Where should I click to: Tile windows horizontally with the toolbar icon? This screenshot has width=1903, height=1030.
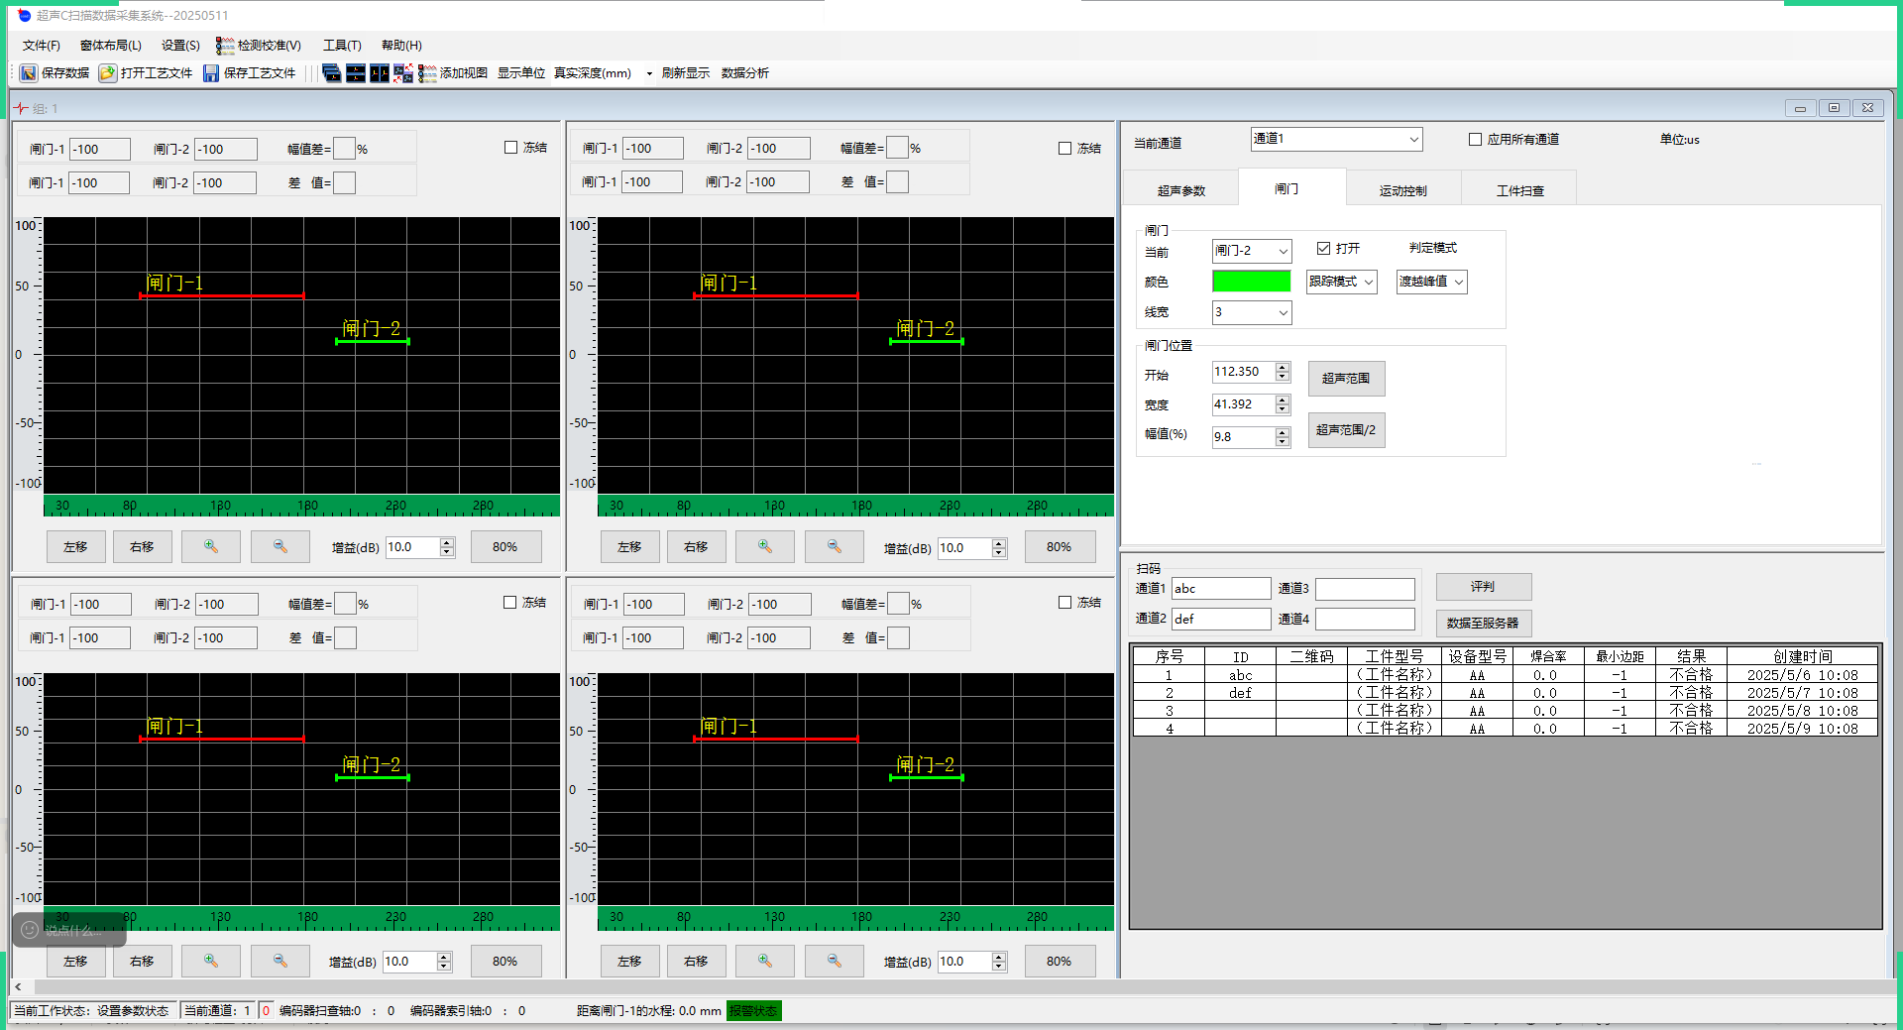click(356, 73)
